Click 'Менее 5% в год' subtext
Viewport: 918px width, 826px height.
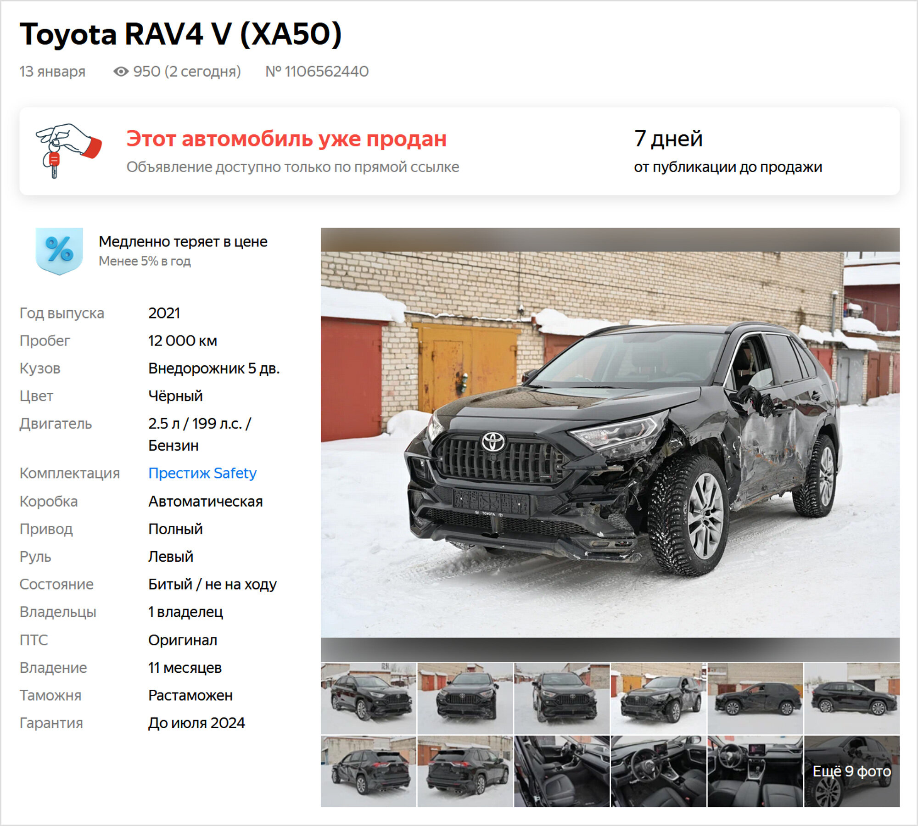145,261
